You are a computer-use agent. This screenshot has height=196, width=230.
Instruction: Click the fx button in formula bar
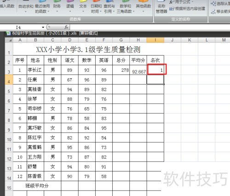66,27
